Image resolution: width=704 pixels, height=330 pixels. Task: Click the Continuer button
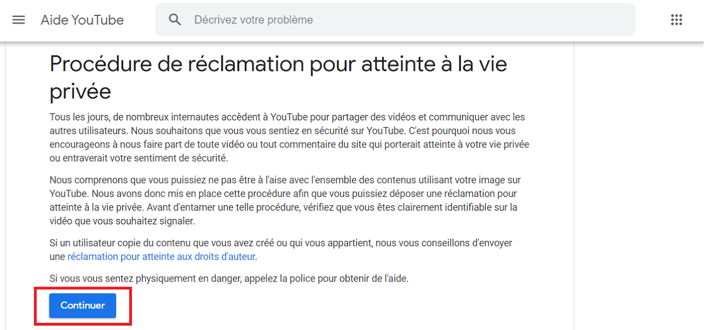(x=82, y=306)
